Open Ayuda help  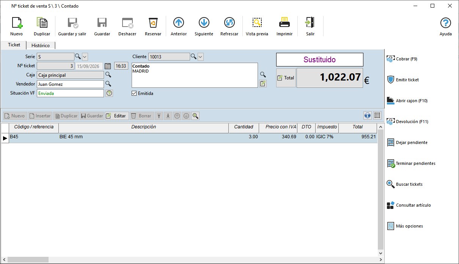point(446,26)
